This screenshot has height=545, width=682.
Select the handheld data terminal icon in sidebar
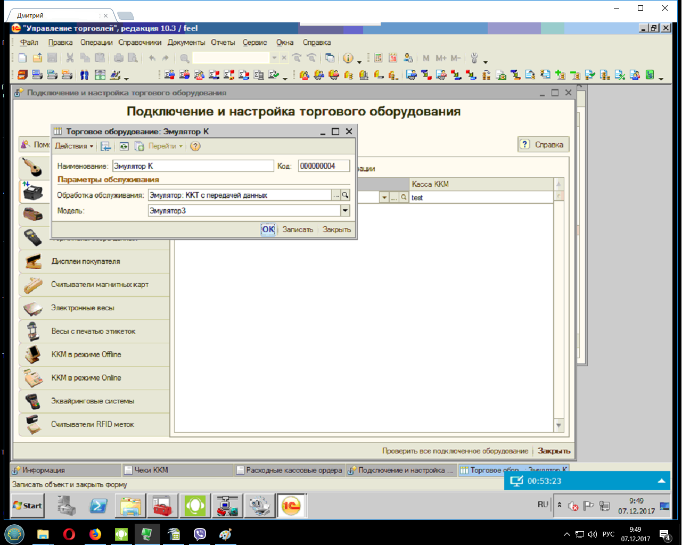pyautogui.click(x=32, y=238)
